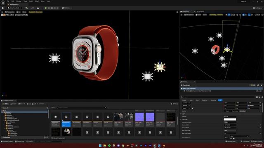The width and height of the screenshot is (264, 148).
Task: Click Import in Content Browser
Action: pos(13,104)
